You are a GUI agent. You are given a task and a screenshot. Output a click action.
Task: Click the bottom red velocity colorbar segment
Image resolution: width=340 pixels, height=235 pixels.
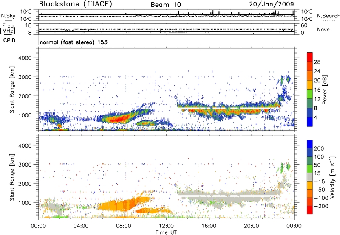click(x=310, y=210)
